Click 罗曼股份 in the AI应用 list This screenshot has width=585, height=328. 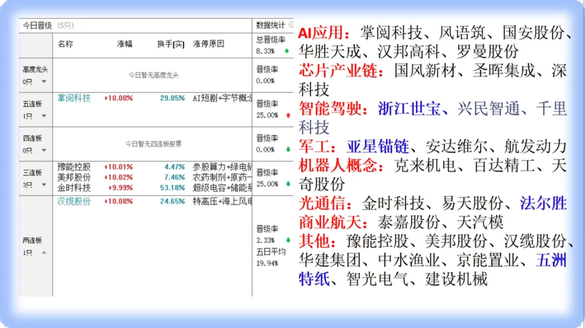(487, 52)
